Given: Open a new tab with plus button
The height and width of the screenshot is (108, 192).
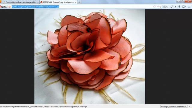Looking at the screenshot, I should pyautogui.click(x=79, y=2).
